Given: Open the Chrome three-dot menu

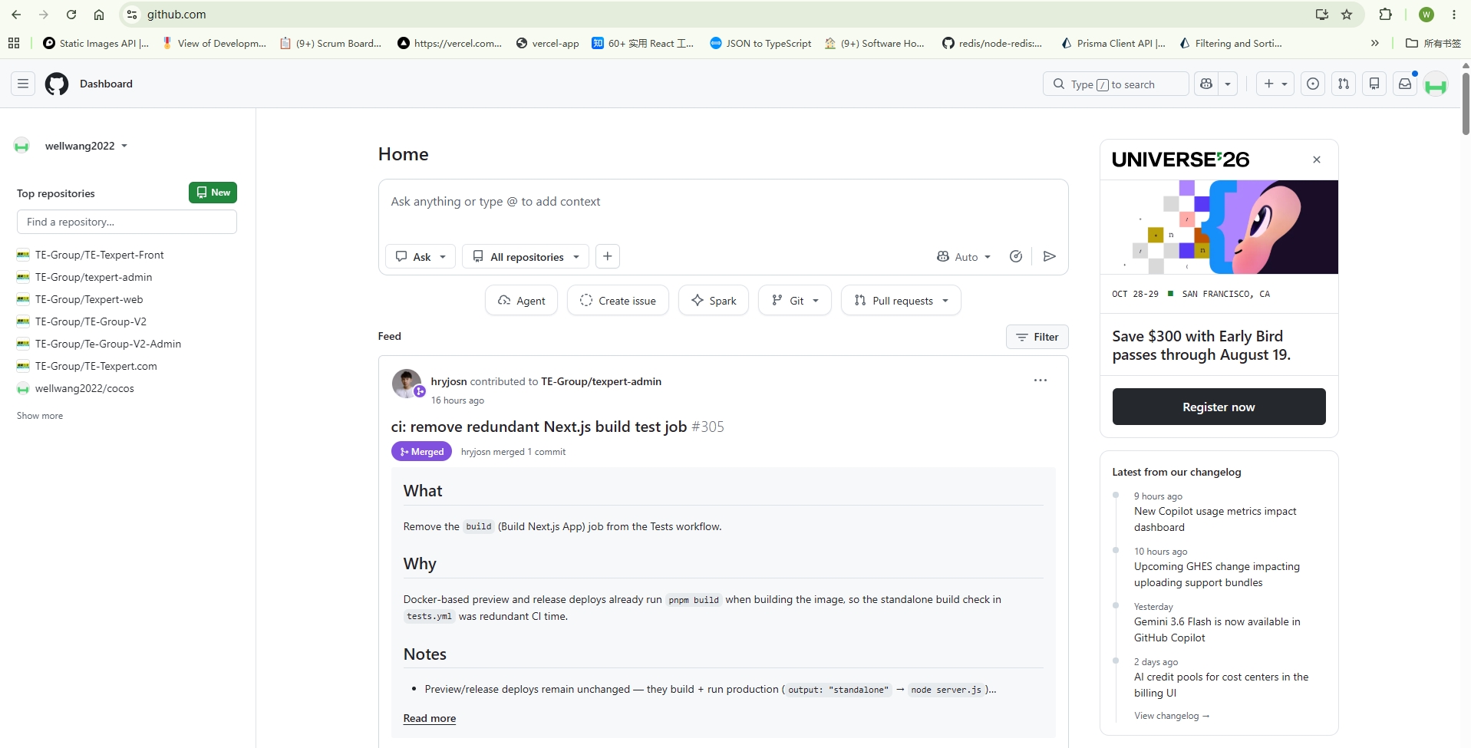Looking at the screenshot, I should 1454,15.
